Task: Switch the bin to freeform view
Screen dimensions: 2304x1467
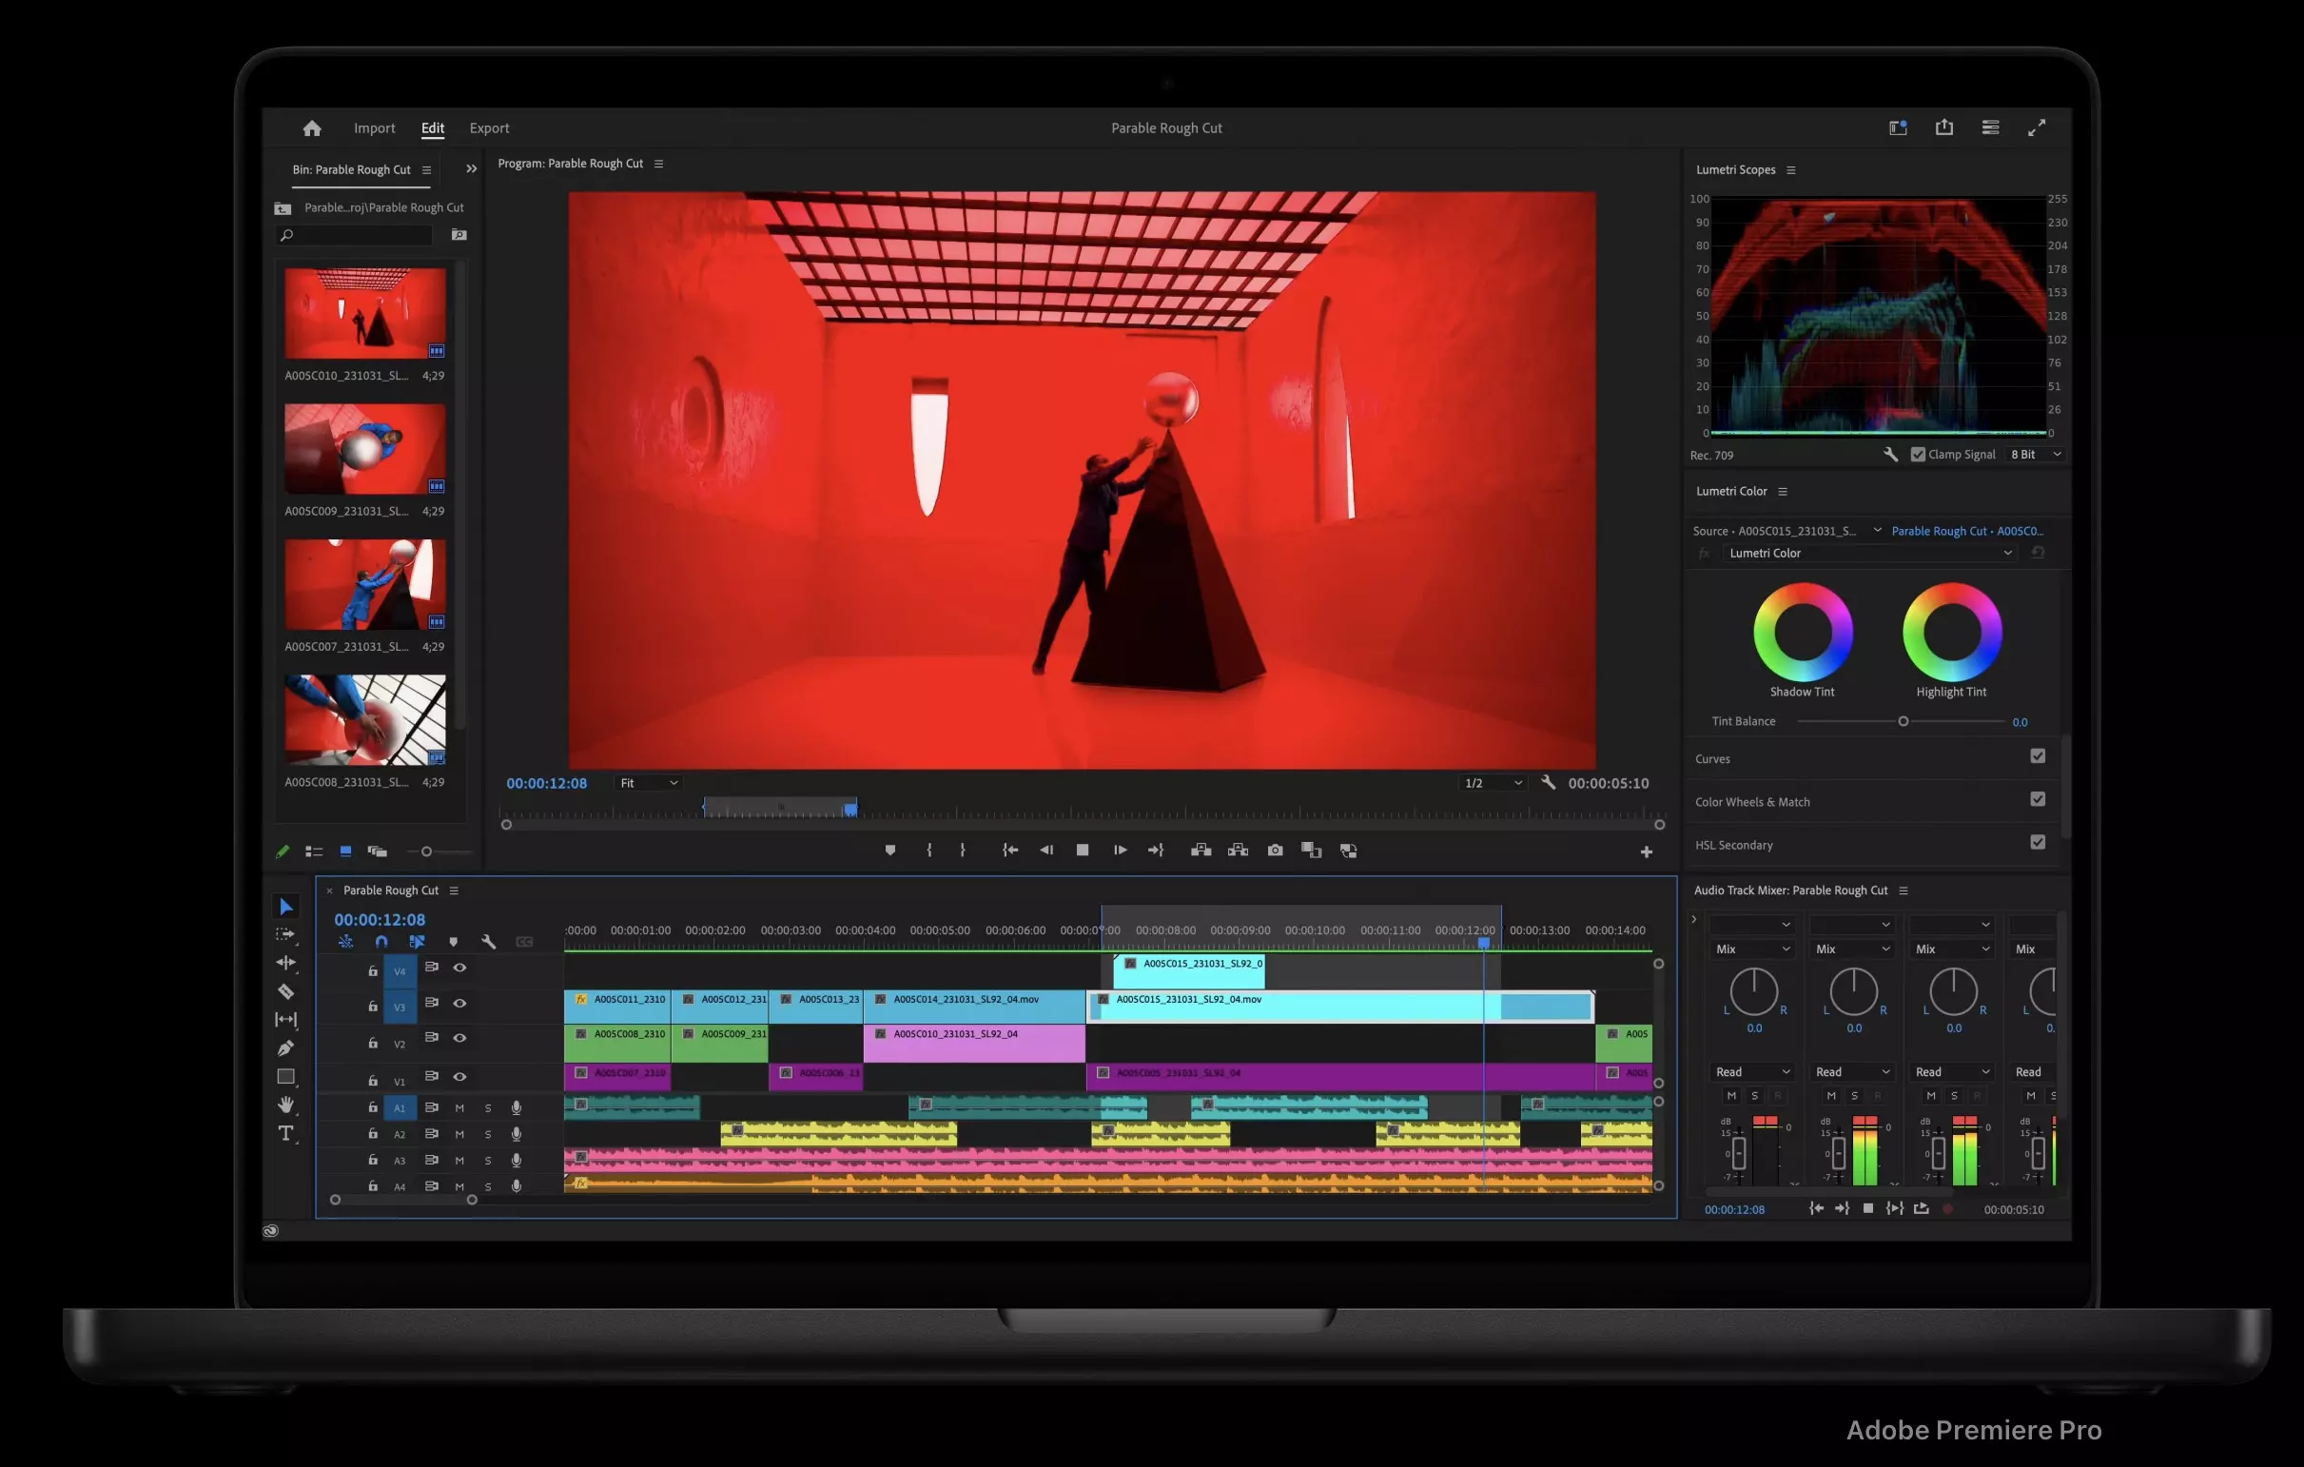Action: point(377,851)
